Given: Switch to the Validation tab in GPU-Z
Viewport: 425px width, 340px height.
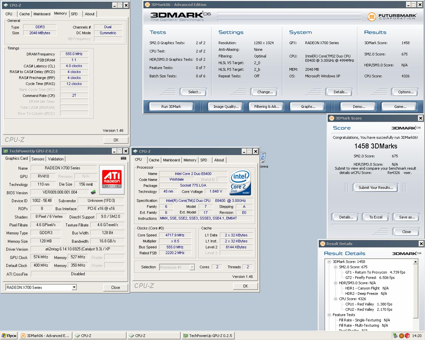Looking at the screenshot, I should click(56, 159).
